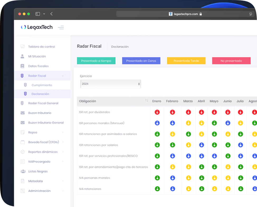
Task: Click the hamburger menu icon beside LegaxTech logo
Action: pos(61,27)
